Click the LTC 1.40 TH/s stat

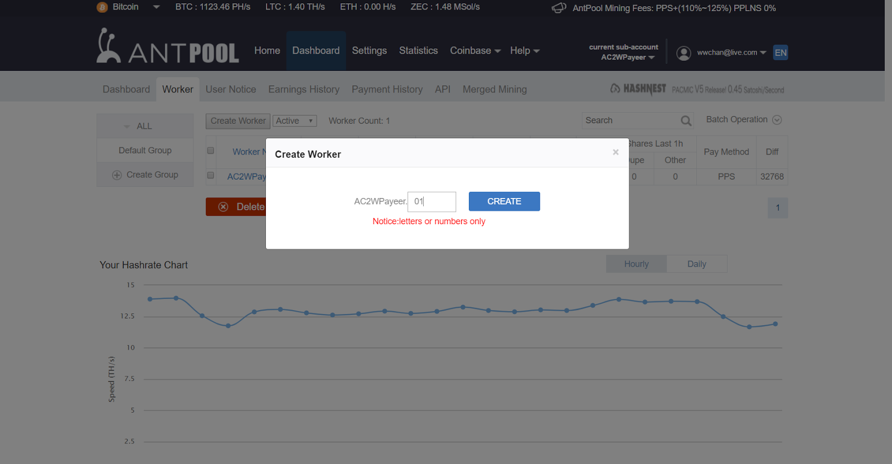[295, 7]
